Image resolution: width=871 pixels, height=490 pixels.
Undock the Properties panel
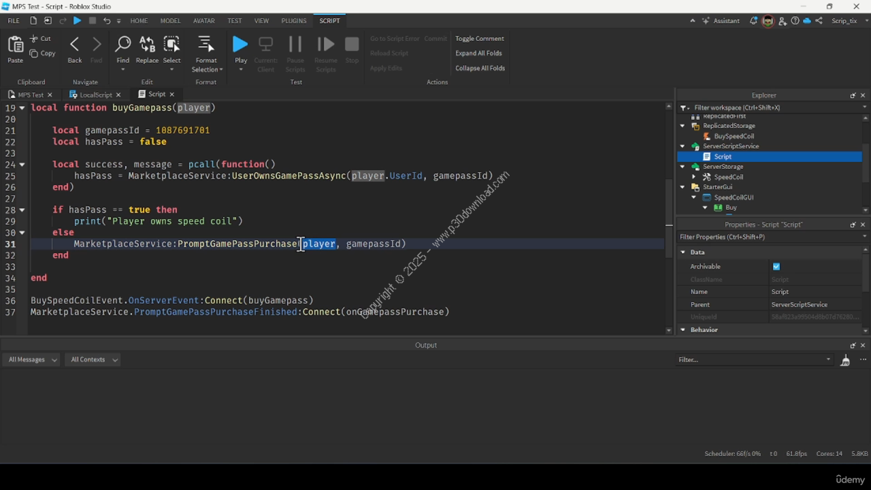point(853,225)
